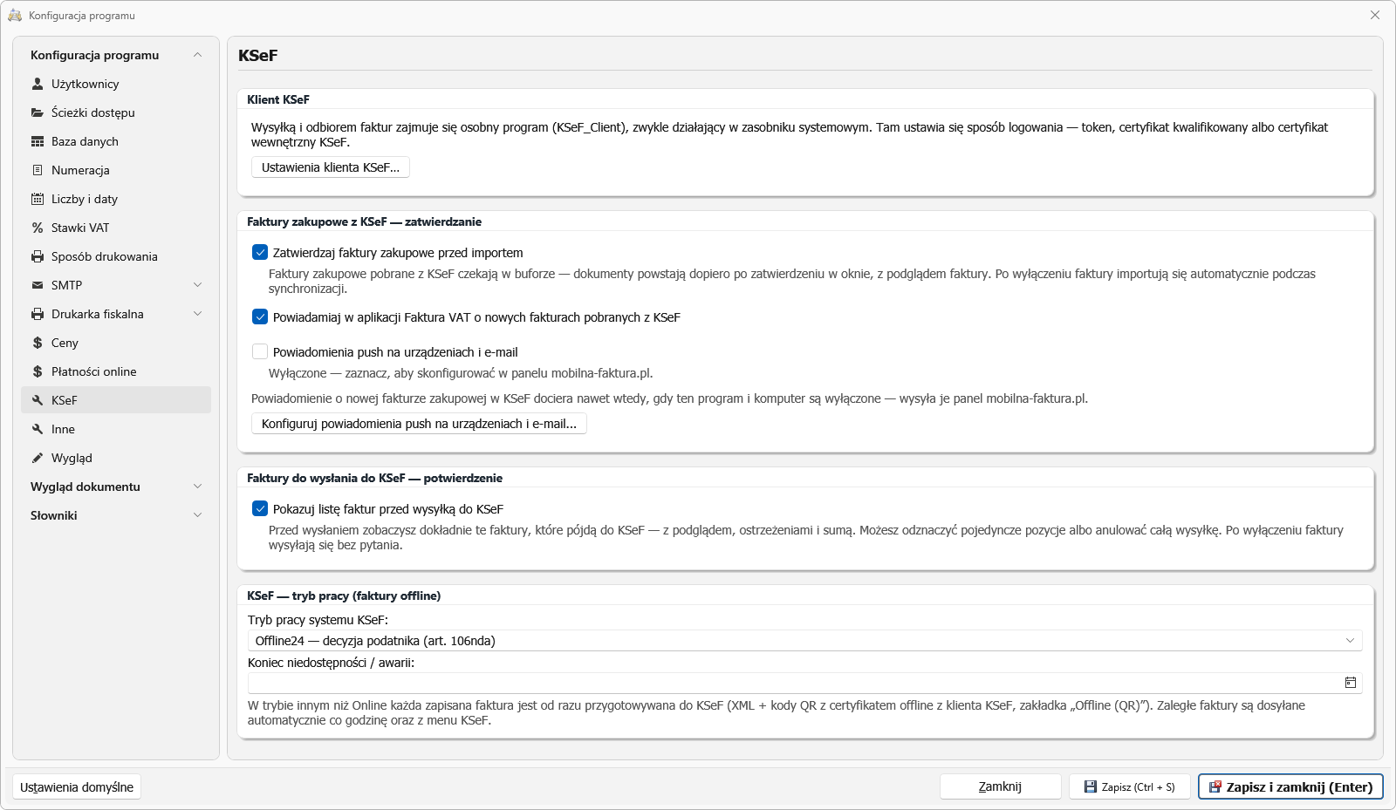
Task: Close the Konfiguracja programu window
Action: coord(1375,15)
